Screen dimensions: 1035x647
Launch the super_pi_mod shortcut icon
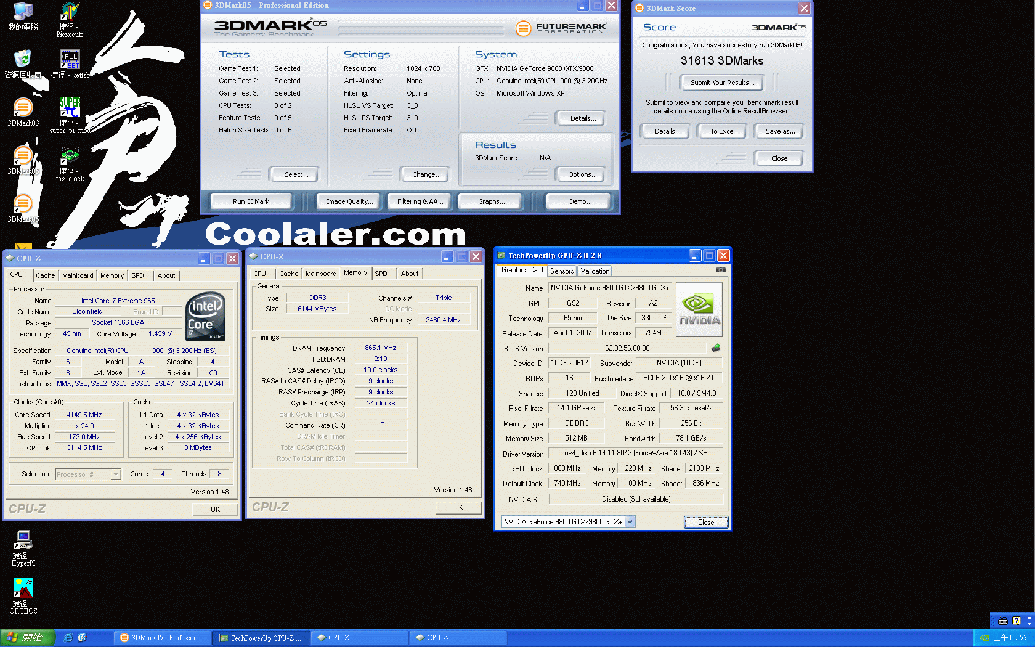coord(70,116)
